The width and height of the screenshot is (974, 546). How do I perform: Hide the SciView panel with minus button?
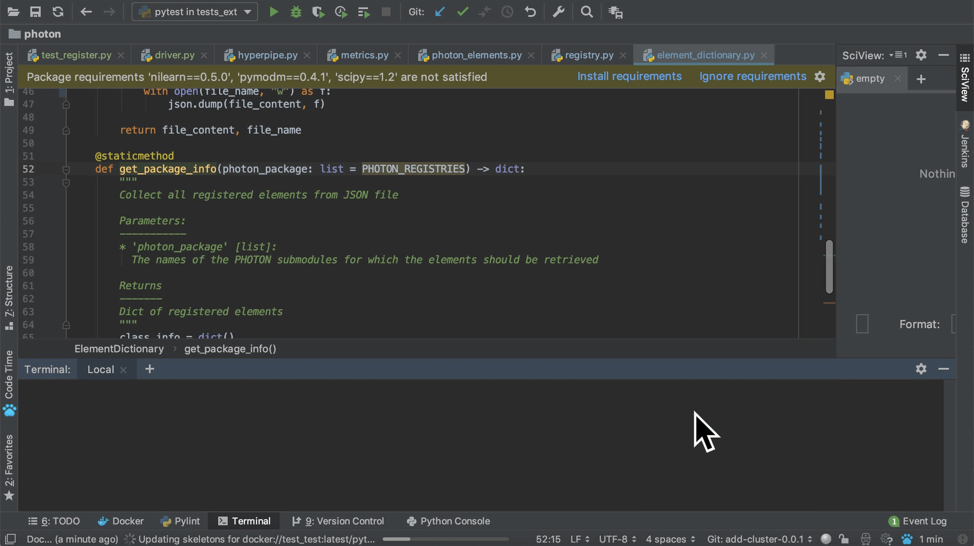pos(944,55)
